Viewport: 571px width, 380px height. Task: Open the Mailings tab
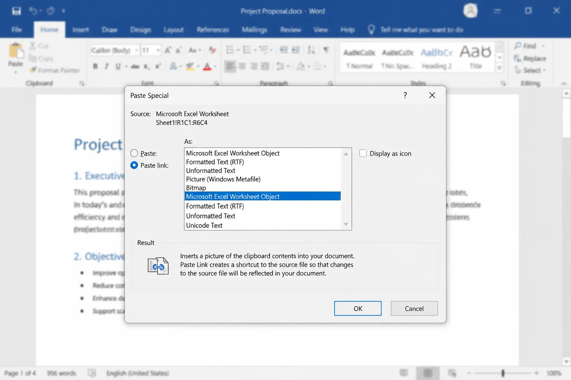coord(254,30)
